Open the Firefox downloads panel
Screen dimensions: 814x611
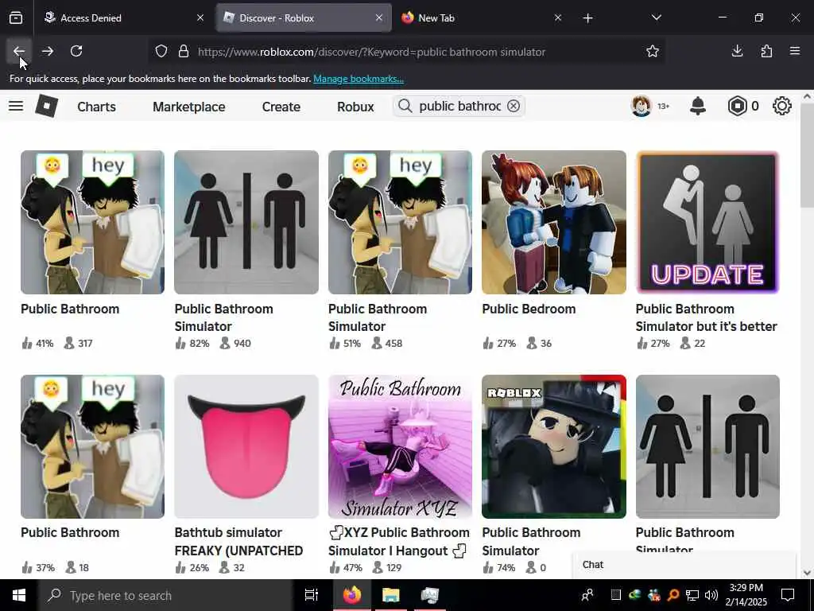pos(737,51)
